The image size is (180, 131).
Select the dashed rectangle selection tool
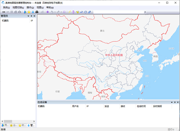(x=64, y=12)
